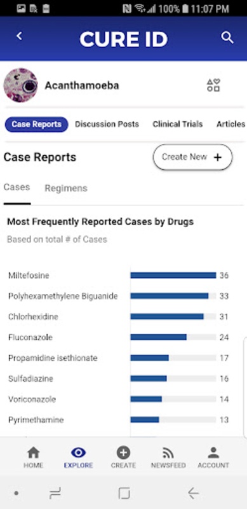The width and height of the screenshot is (247, 509).
Task: Switch to Clinical Trials tab
Action: pyautogui.click(x=178, y=124)
